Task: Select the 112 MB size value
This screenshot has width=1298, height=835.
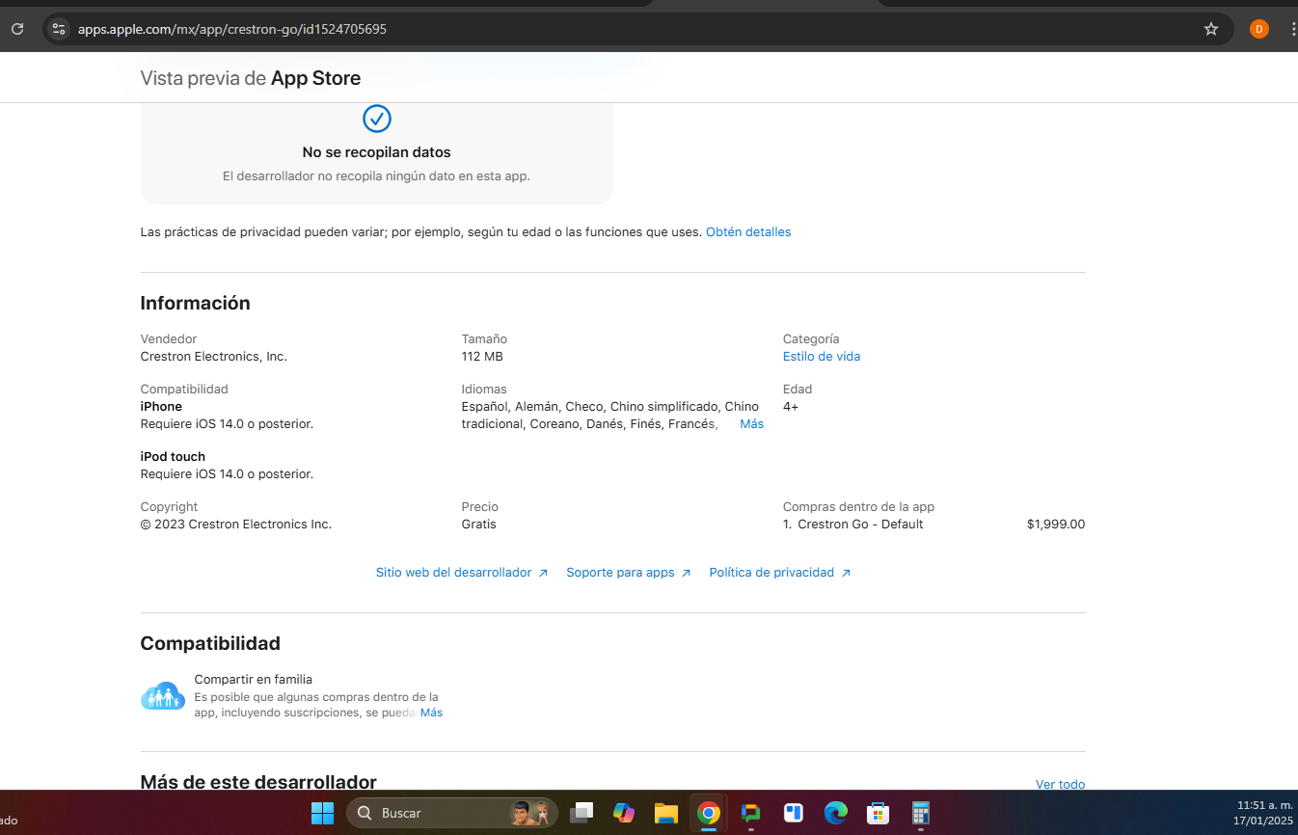Action: click(482, 357)
